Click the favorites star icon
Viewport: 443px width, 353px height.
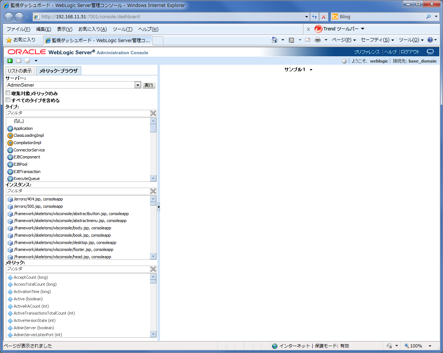9,40
